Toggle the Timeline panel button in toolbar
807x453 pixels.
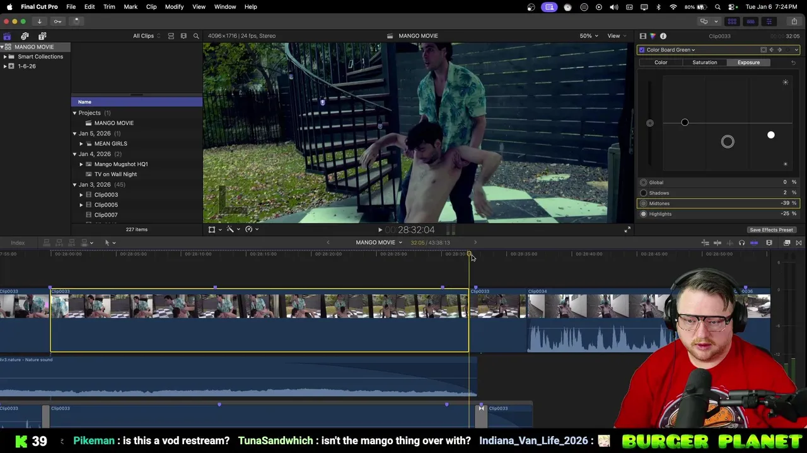click(x=750, y=21)
